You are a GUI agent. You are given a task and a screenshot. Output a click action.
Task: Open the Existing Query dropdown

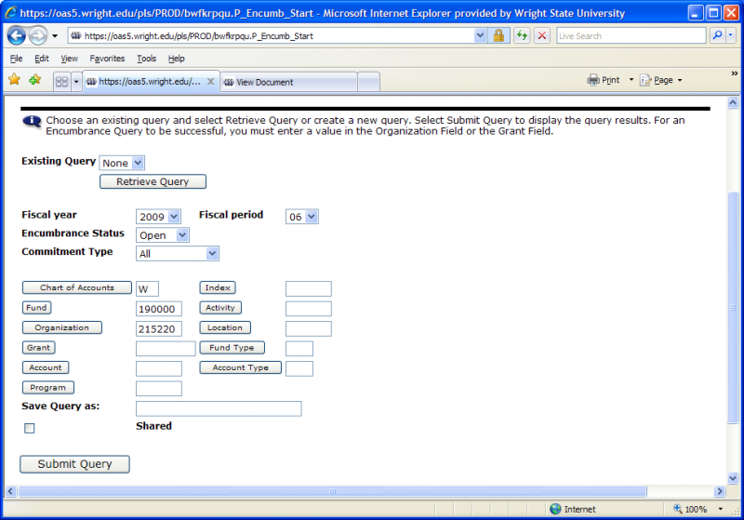122,163
